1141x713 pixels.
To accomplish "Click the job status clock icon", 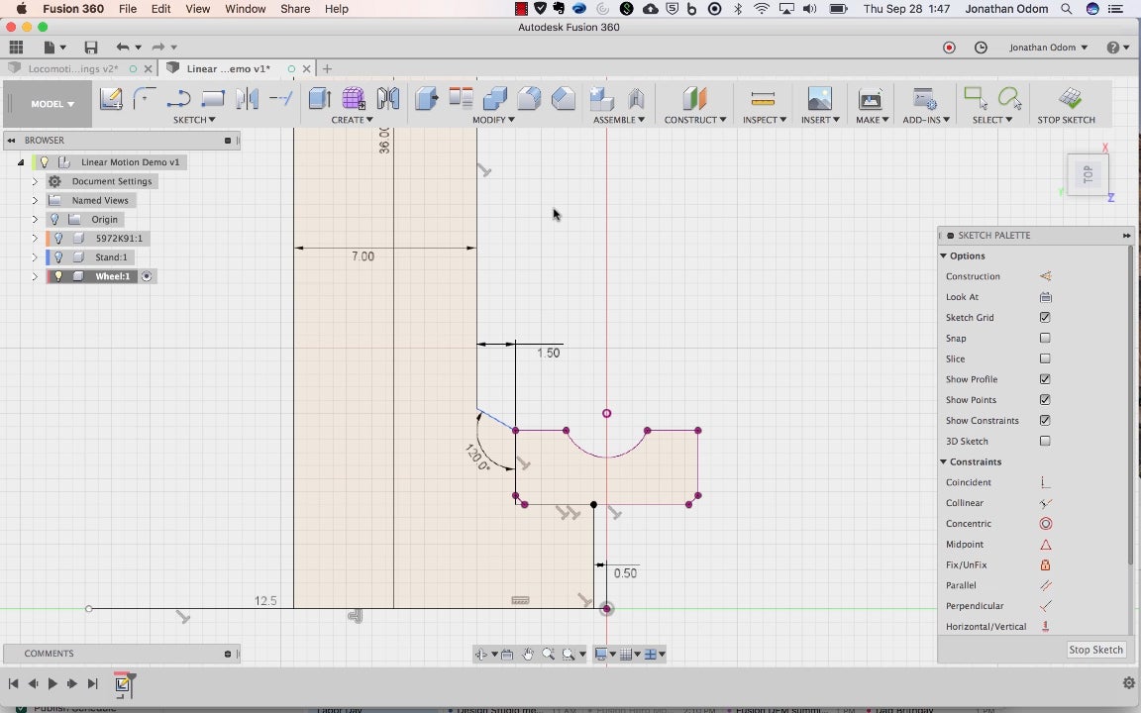I will [981, 48].
